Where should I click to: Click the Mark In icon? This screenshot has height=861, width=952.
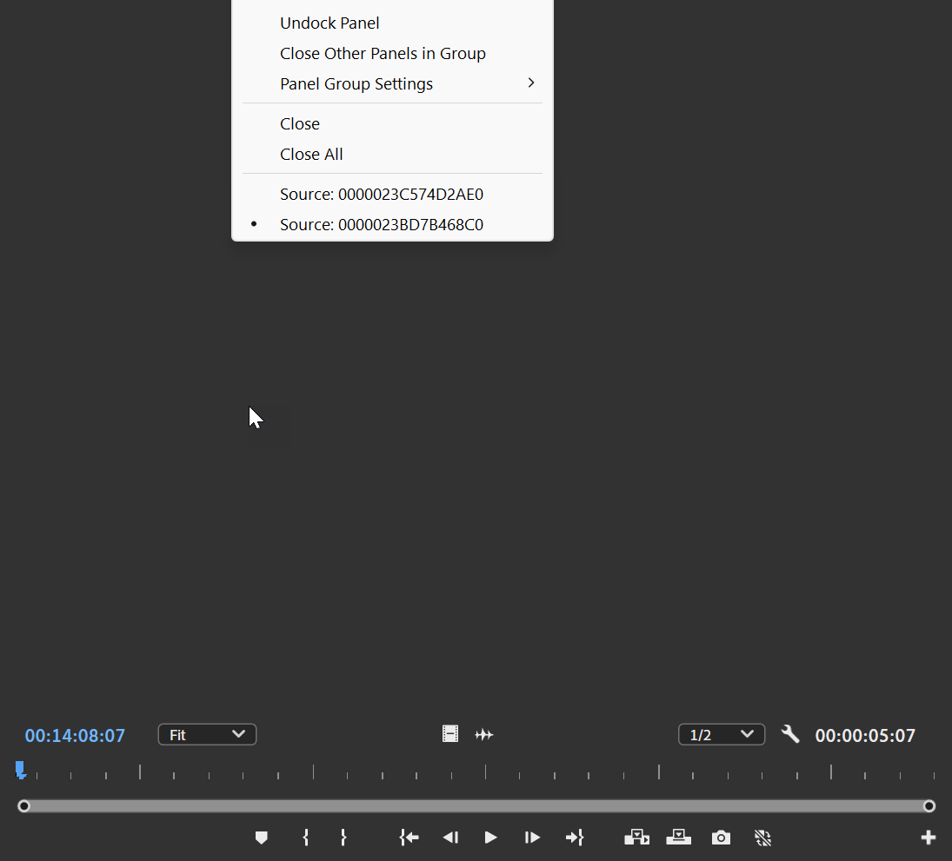click(305, 838)
